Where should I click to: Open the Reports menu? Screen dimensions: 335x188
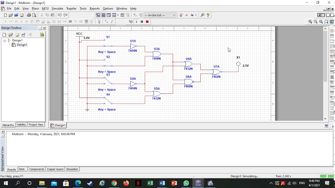(x=94, y=9)
